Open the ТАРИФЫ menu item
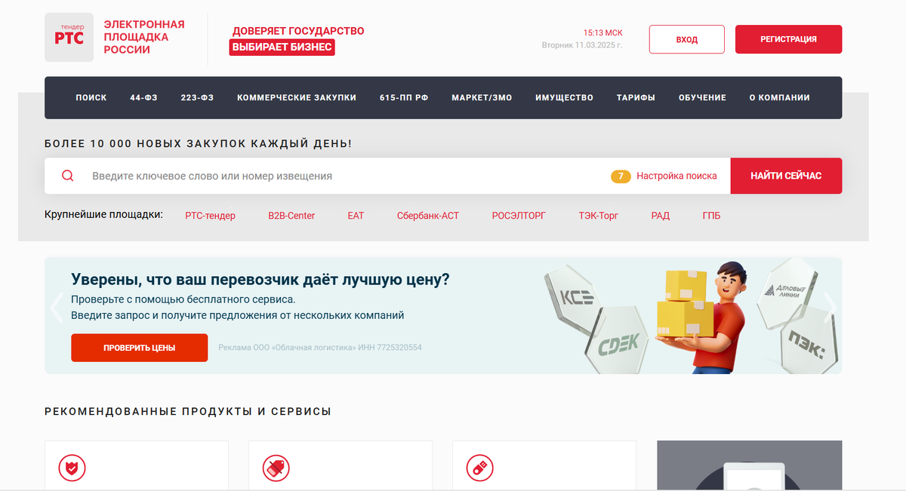 [x=636, y=97]
